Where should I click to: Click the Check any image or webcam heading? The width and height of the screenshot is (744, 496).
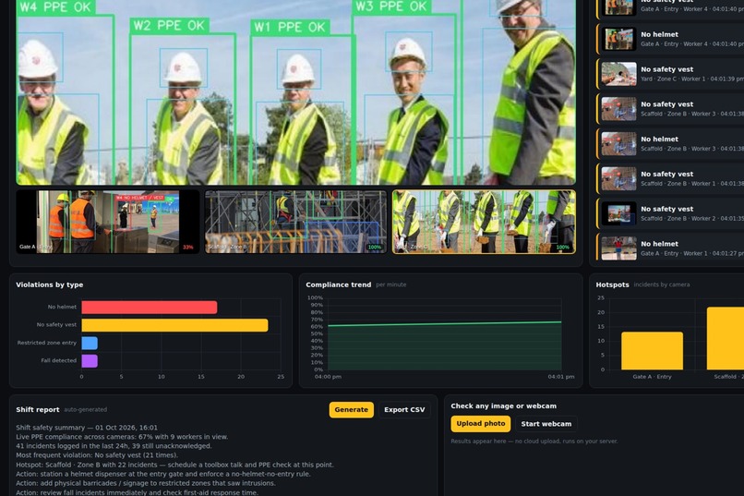pyautogui.click(x=503, y=405)
